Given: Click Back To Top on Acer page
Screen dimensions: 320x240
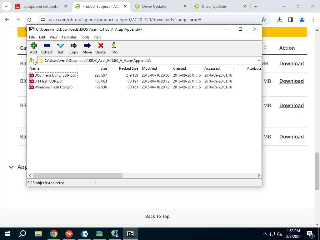Looking at the screenshot, I should coord(157,216).
